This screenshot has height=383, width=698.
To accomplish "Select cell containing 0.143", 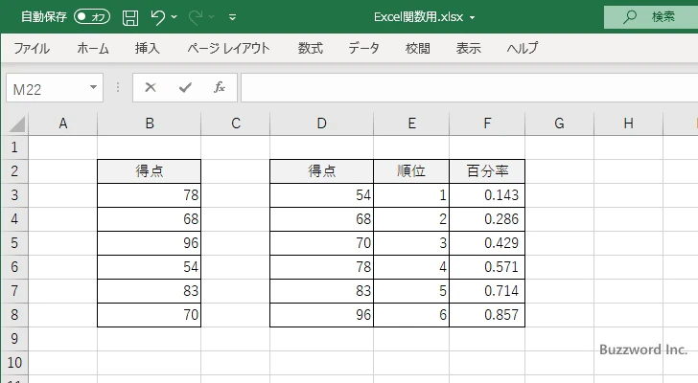I will pos(487,195).
